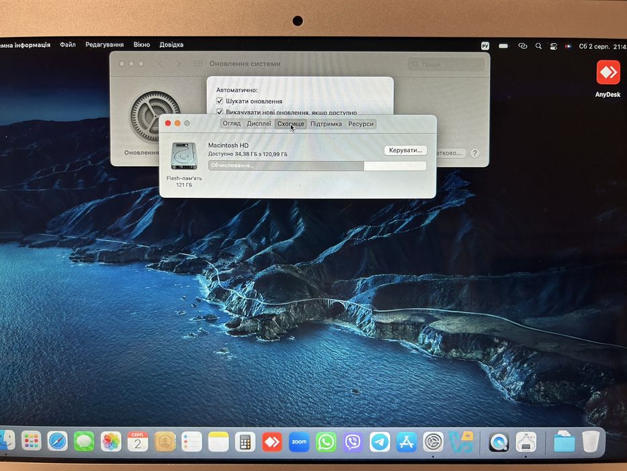The image size is (627, 471).
Task: Switch to the Огляд tab
Action: click(232, 123)
